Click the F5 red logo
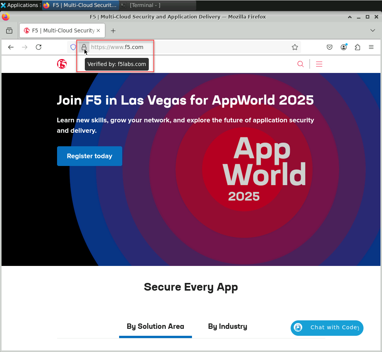 (x=62, y=64)
